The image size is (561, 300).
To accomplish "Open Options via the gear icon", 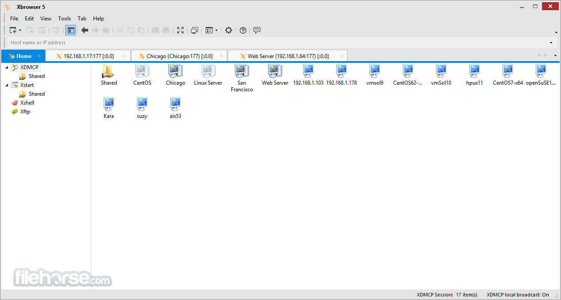I will click(229, 30).
